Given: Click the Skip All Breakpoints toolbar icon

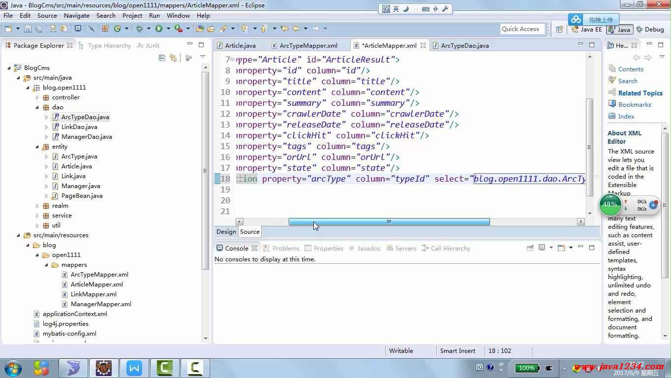Looking at the screenshot, I should click(91, 29).
